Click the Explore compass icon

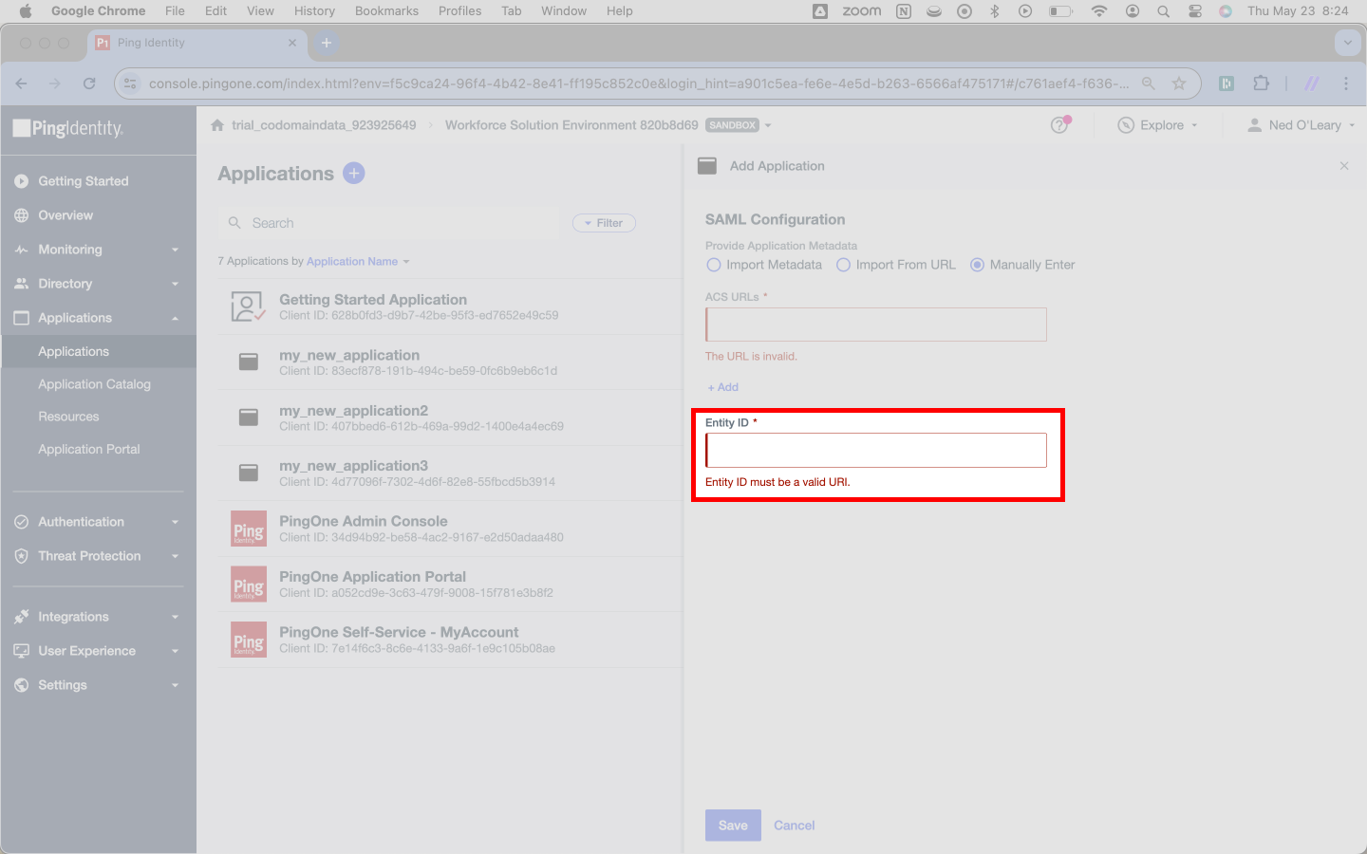[1126, 125]
